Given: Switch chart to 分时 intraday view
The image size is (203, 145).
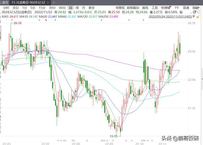Looking at the screenshot, I should click(x=6, y=8).
